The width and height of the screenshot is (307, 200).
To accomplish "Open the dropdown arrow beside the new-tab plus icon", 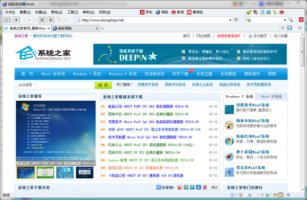I will [x=67, y=20].
